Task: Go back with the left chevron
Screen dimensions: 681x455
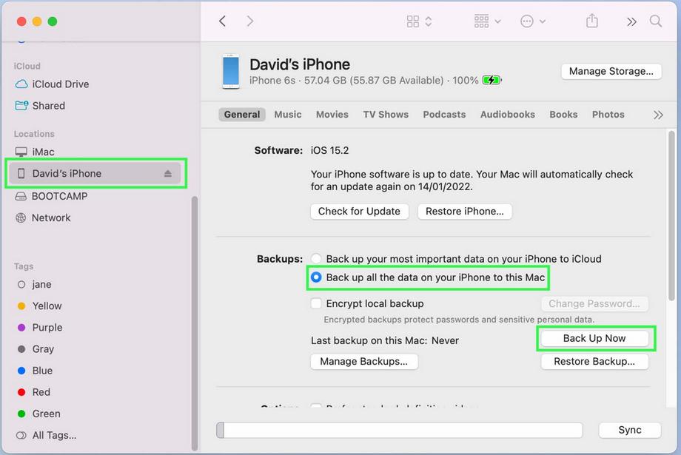Action: click(x=222, y=21)
